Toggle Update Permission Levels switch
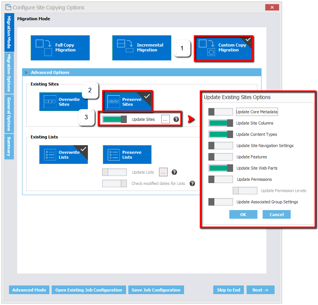The image size is (318, 305). click(245, 191)
